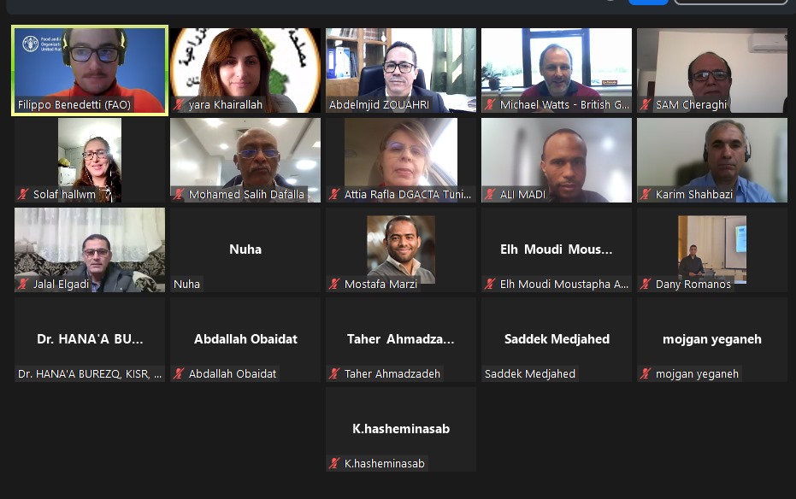Click muted mic icon beside Mohamed Salih Dafalla
Screen dimensions: 796x499
(x=179, y=194)
